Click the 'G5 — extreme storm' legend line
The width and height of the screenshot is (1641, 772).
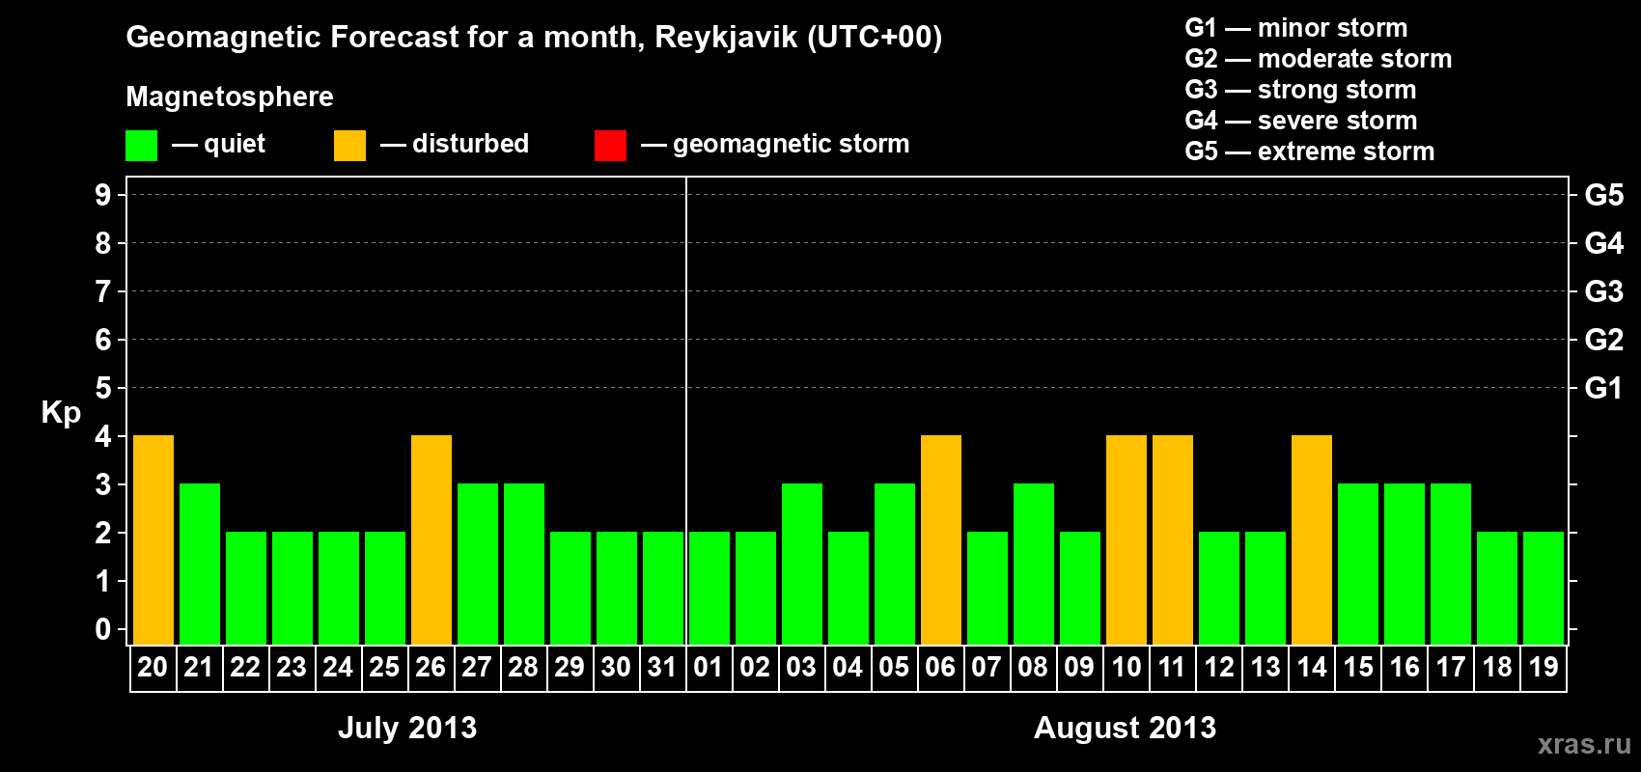[1309, 152]
